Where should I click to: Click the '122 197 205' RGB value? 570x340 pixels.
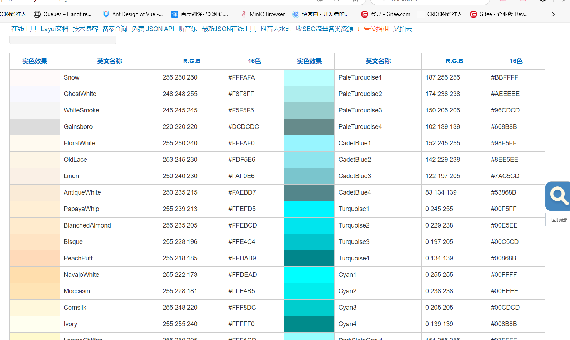point(443,176)
